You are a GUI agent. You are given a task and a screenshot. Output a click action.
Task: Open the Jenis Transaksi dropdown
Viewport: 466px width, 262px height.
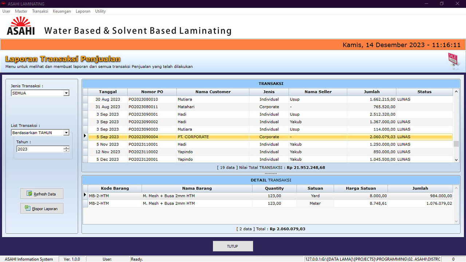pyautogui.click(x=66, y=93)
